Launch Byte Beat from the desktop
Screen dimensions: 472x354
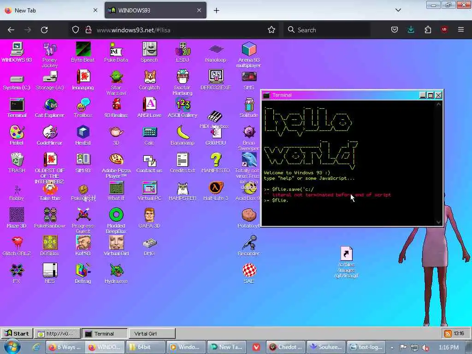[83, 53]
